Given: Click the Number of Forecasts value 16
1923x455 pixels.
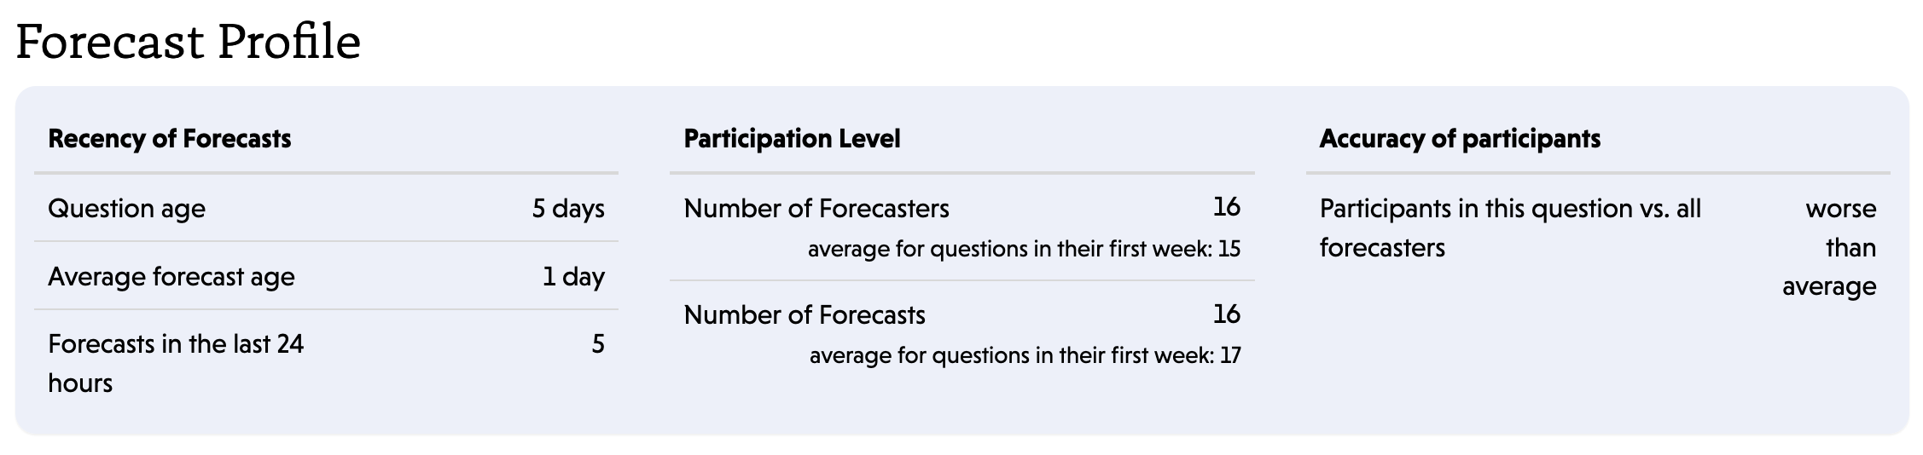Looking at the screenshot, I should 1227,314.
